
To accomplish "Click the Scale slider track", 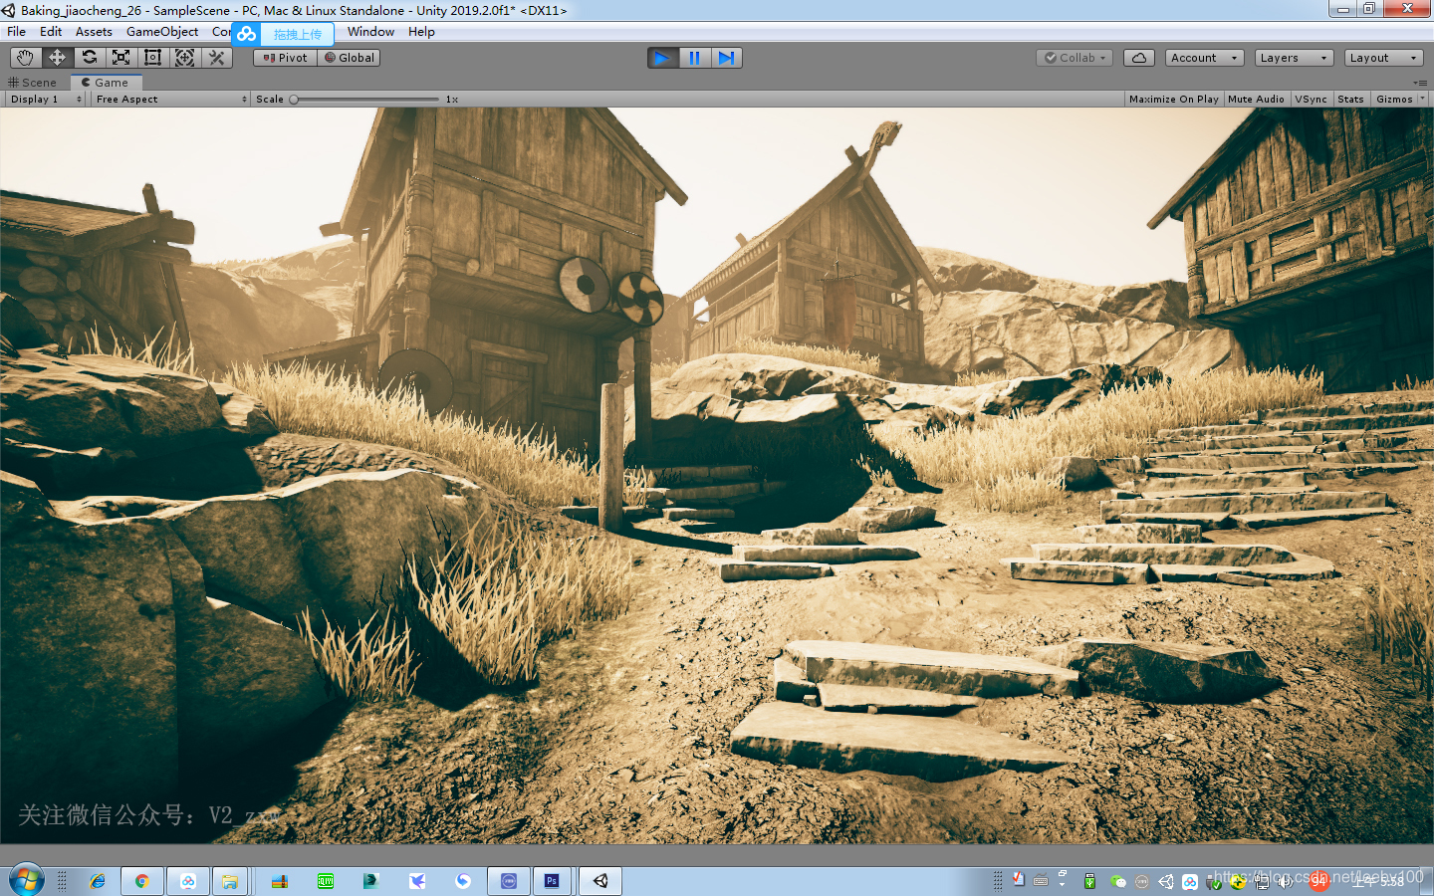I will (x=364, y=100).
